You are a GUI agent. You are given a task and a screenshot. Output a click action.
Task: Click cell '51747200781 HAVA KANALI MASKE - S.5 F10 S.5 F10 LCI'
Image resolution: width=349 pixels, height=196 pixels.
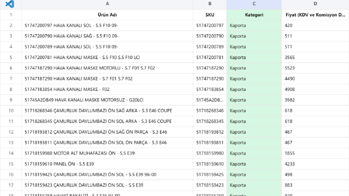click(107, 57)
